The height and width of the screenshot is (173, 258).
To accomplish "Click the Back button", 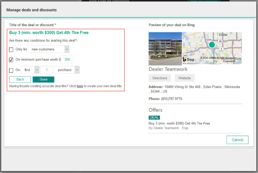I will click(x=20, y=79).
